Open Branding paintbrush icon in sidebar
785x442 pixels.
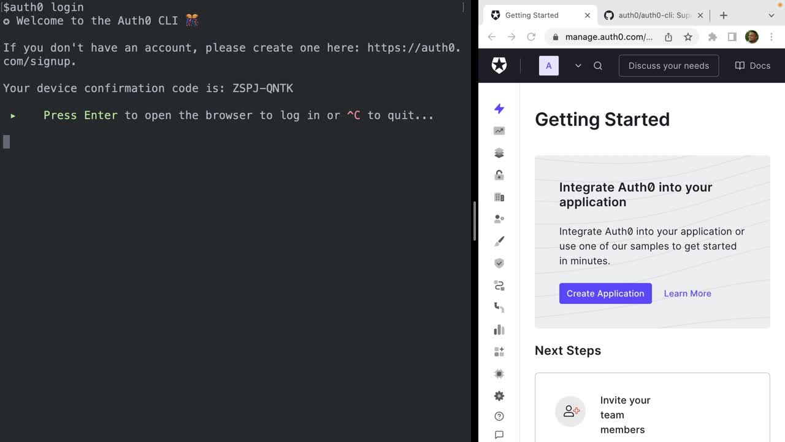pos(499,241)
